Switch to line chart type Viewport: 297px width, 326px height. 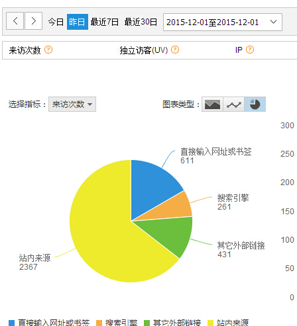point(233,104)
